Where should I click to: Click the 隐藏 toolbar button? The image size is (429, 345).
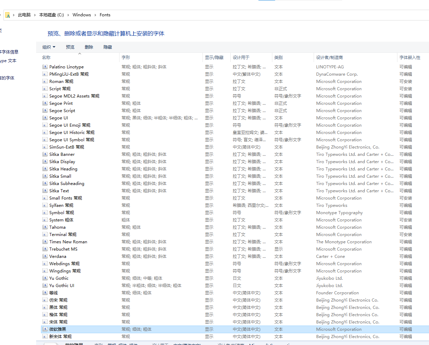coord(108,47)
